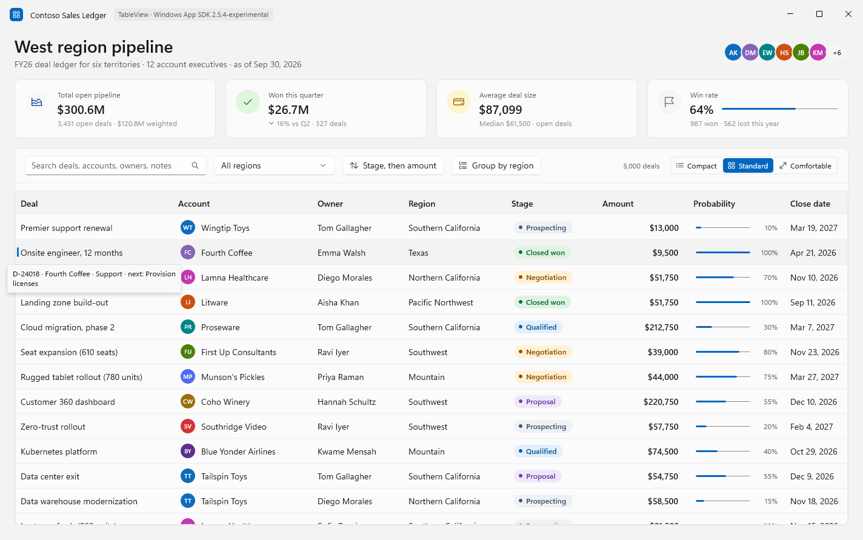Select the Premier support renewal deal
This screenshot has width=863, height=540.
point(67,228)
